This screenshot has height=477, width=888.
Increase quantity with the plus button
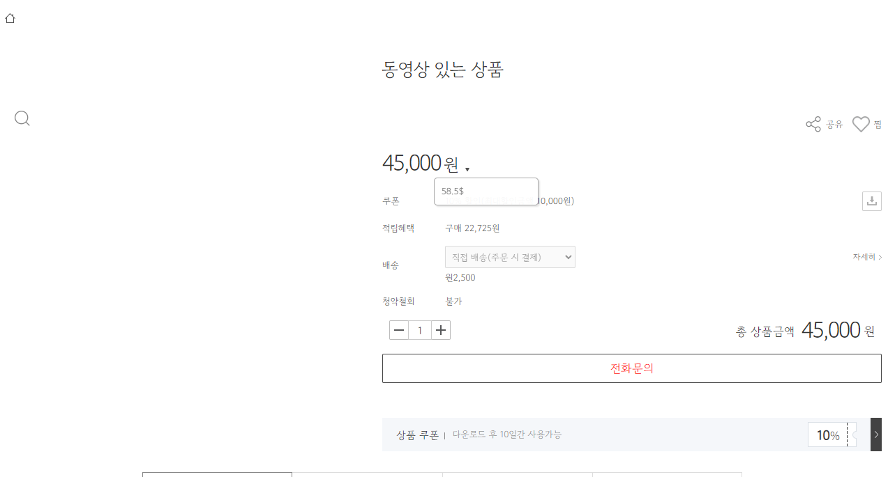click(x=441, y=330)
